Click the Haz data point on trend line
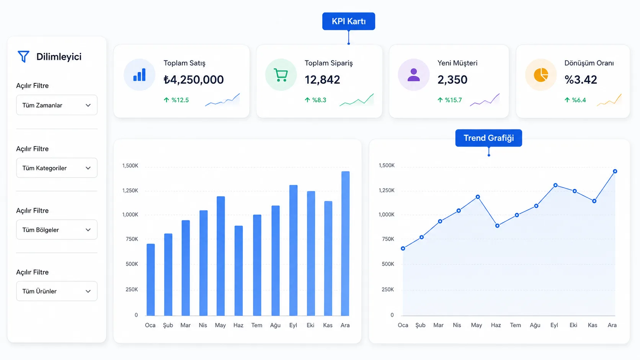 click(x=497, y=226)
